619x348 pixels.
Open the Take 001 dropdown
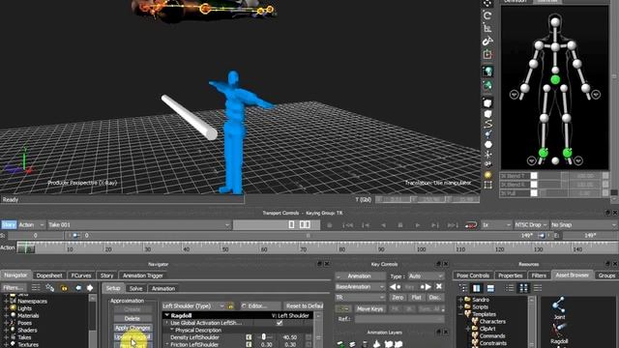pyautogui.click(x=139, y=225)
